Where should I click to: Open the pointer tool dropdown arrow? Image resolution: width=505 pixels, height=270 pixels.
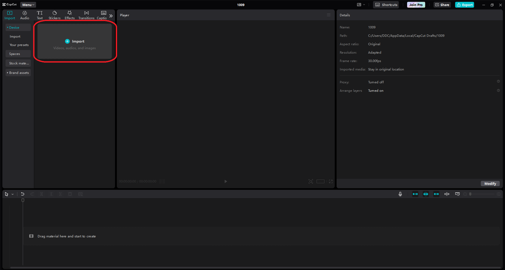[13, 194]
